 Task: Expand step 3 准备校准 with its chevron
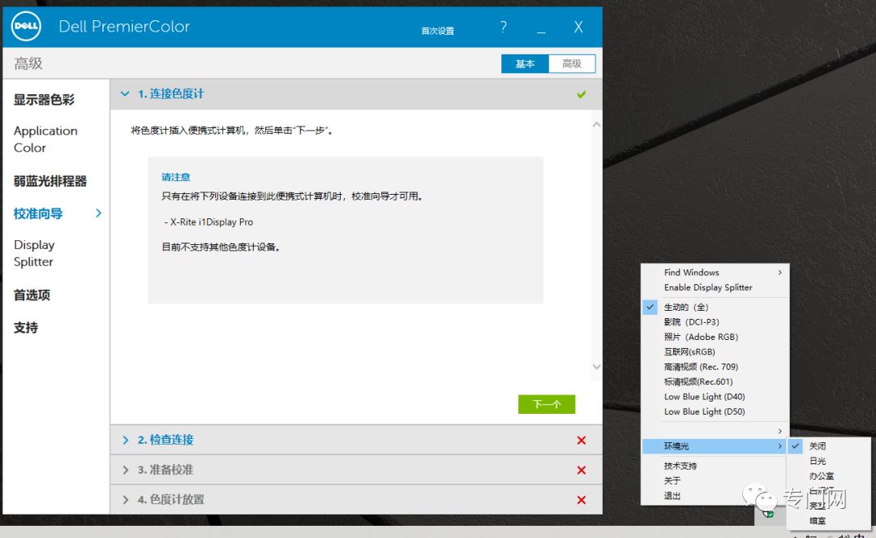(125, 470)
